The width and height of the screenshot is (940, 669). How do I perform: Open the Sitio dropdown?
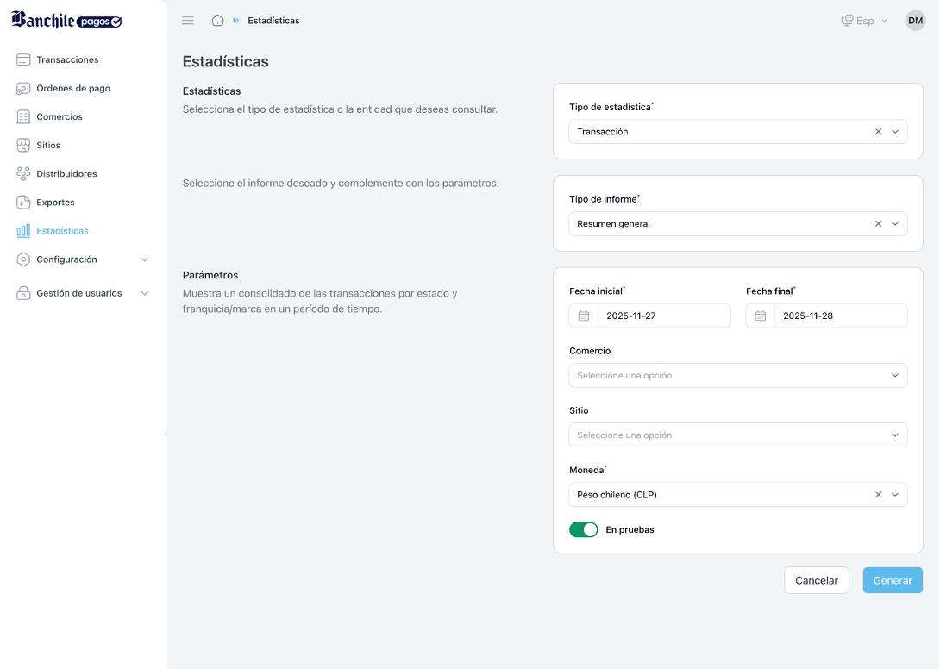point(738,435)
